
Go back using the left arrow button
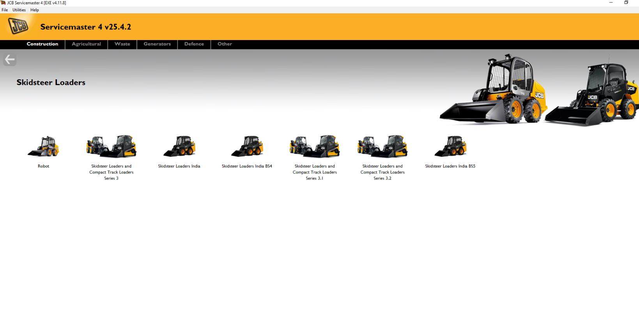click(x=10, y=59)
